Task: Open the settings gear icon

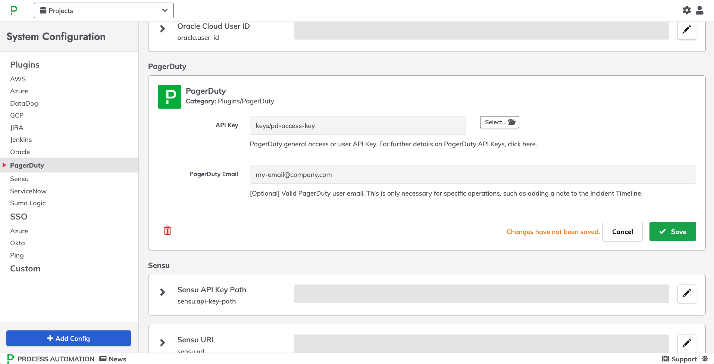Action: click(687, 10)
